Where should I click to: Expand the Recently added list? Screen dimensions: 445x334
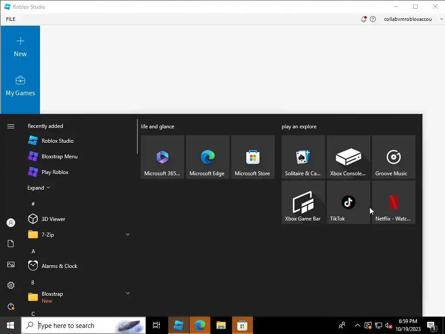point(39,188)
